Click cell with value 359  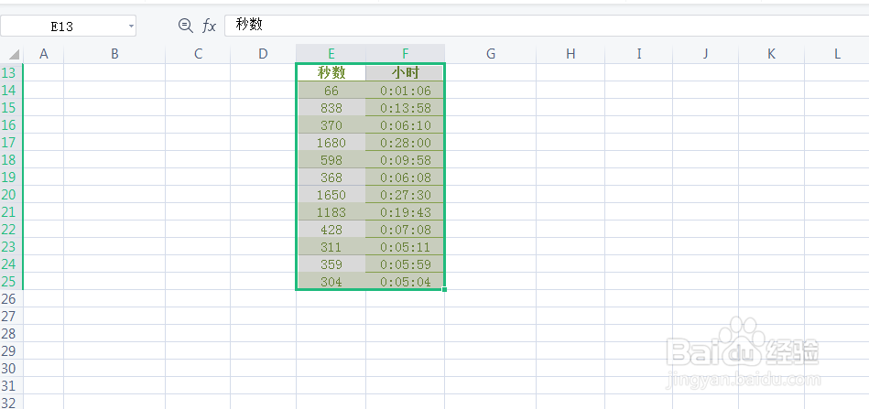(x=331, y=264)
